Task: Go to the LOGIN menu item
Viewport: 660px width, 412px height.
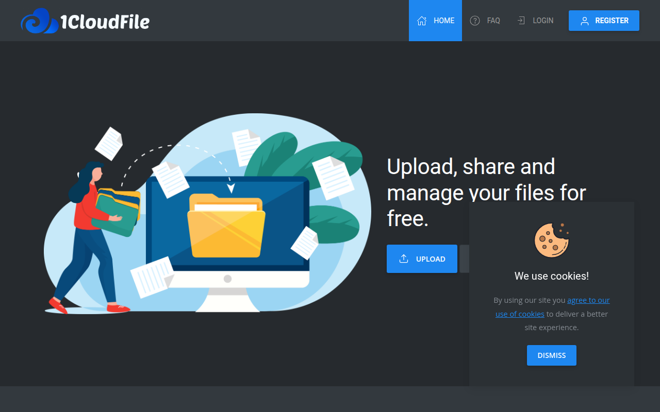Action: pos(535,21)
